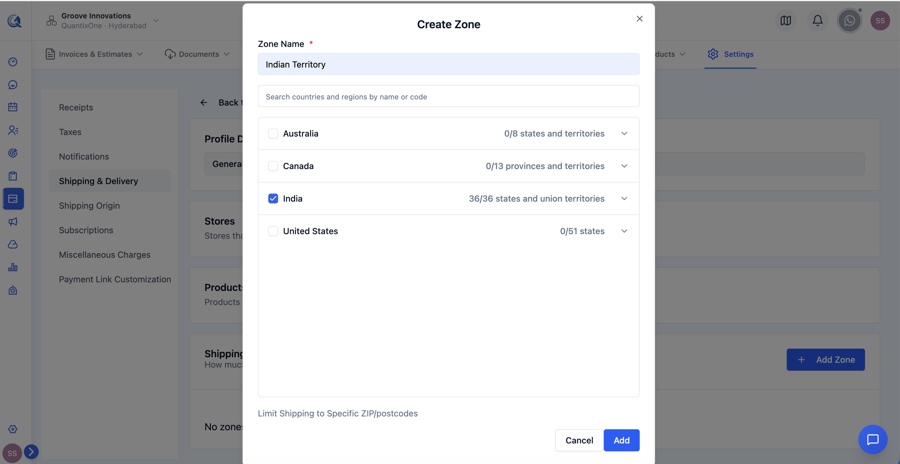
Task: Open the clipboard tasks sidebar icon
Action: click(13, 176)
